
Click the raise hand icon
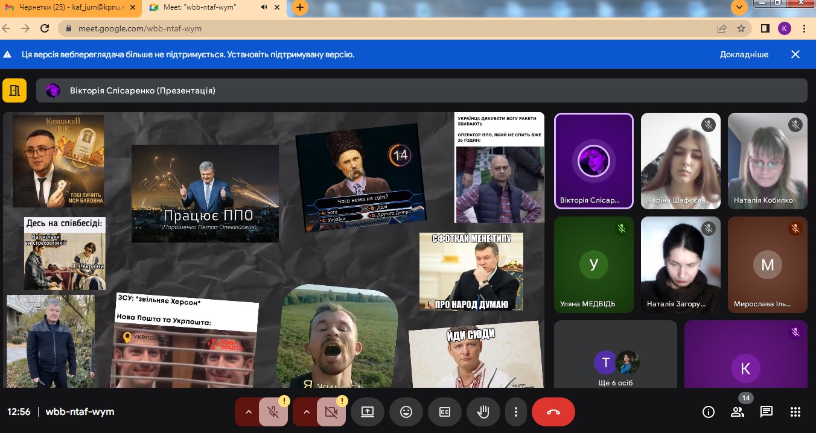483,412
